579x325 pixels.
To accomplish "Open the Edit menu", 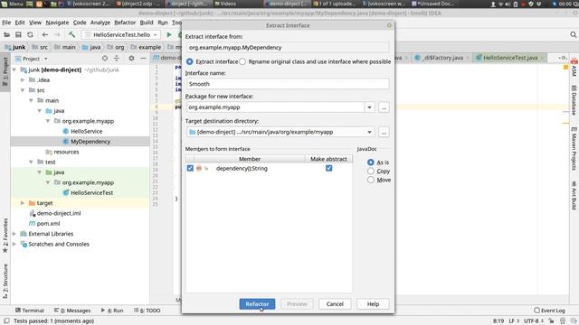I will coord(20,23).
